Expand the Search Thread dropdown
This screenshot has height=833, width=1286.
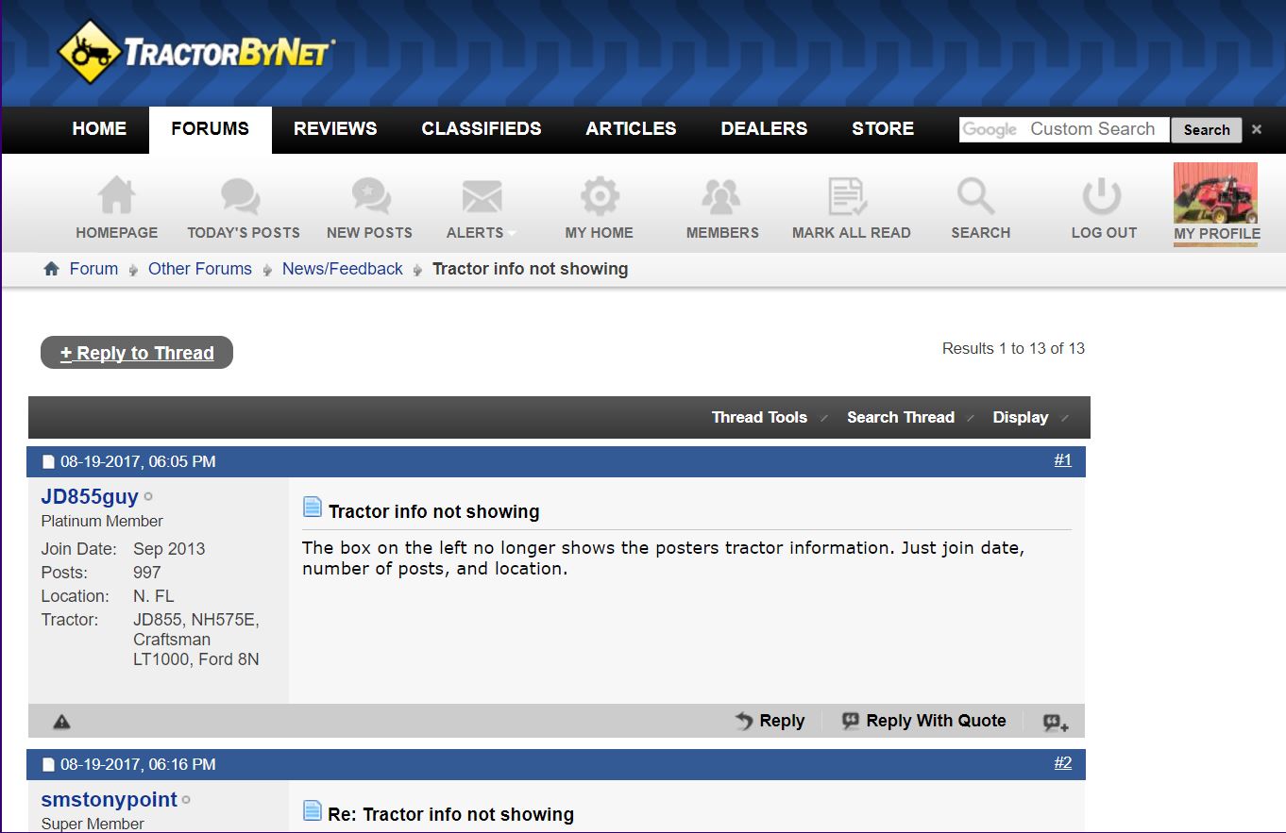coord(909,417)
